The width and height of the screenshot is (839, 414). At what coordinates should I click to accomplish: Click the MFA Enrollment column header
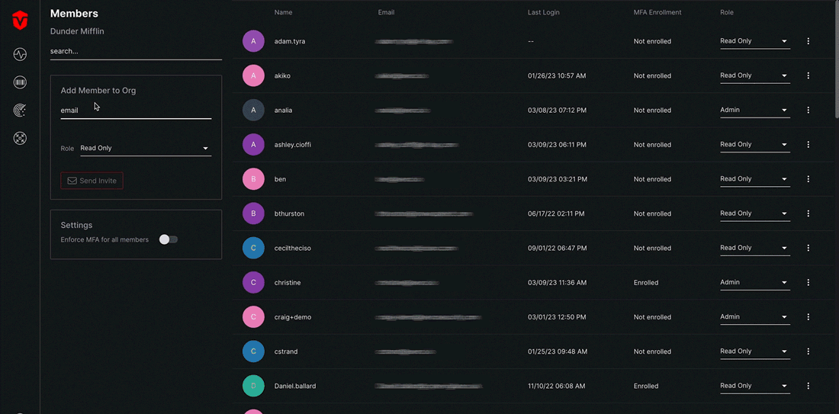click(657, 12)
